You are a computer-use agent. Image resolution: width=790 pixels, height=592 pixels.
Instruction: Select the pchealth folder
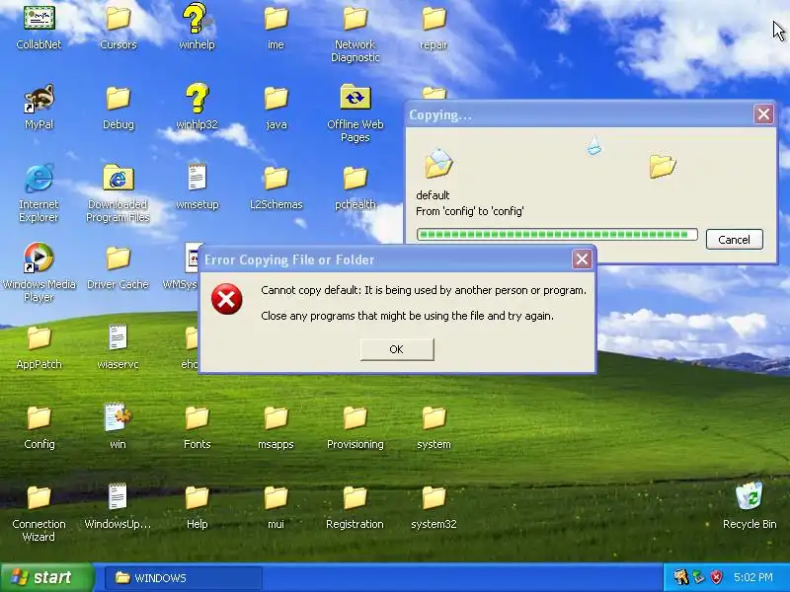click(355, 178)
